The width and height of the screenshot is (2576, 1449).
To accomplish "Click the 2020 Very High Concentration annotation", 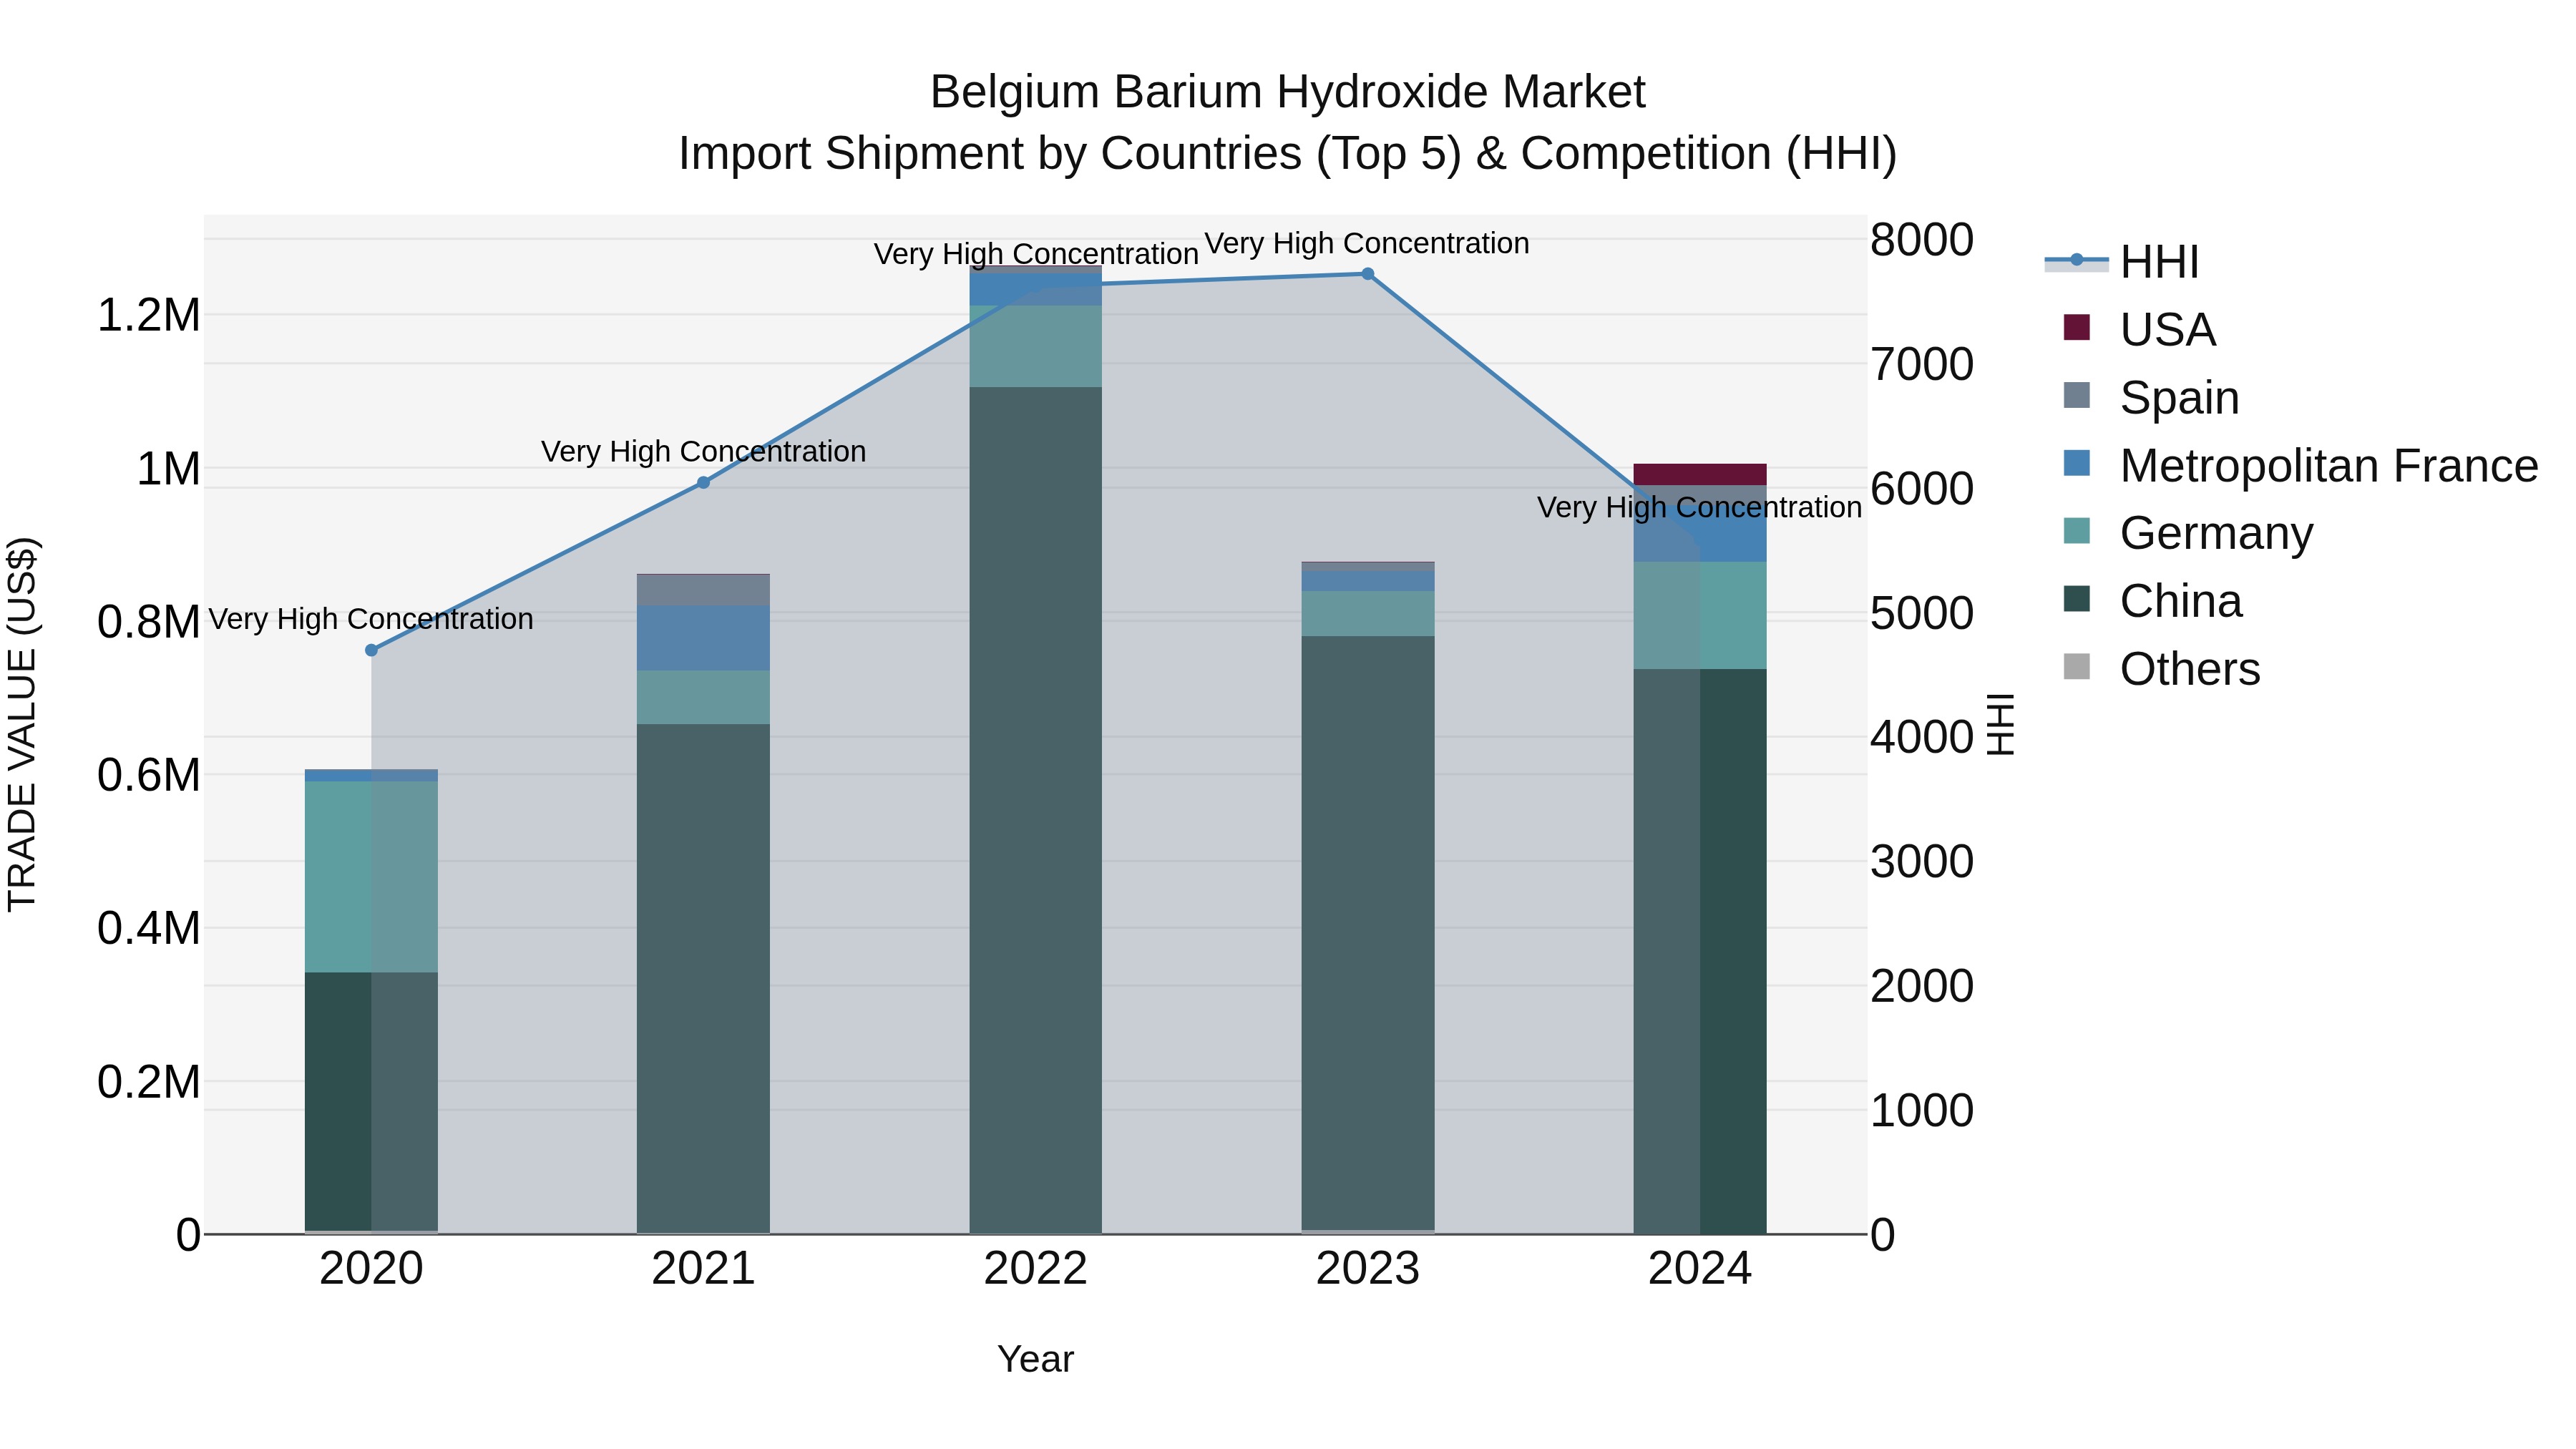I will (371, 619).
